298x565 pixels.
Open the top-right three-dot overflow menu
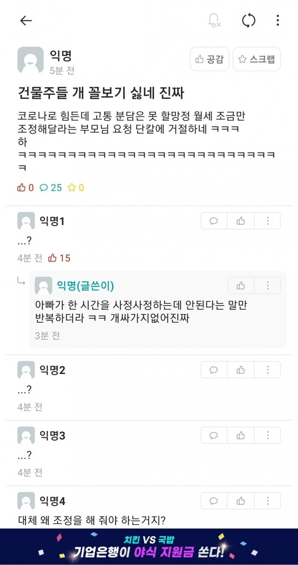tap(278, 20)
